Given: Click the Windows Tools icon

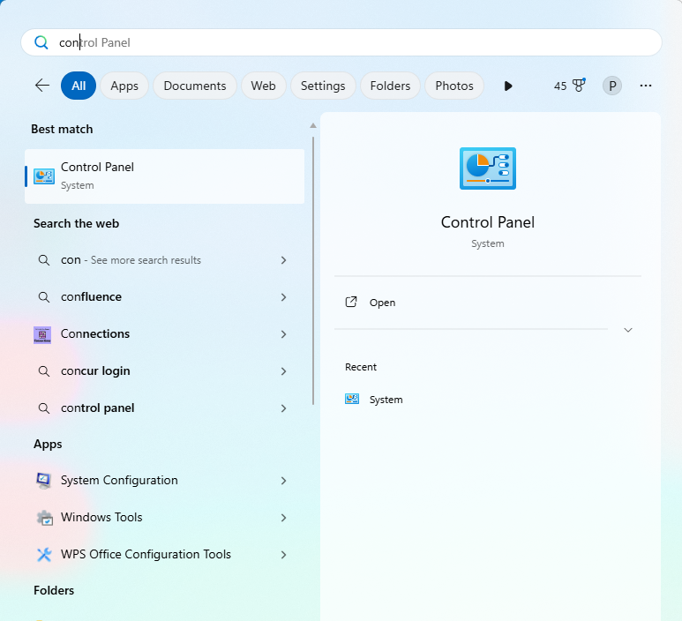Looking at the screenshot, I should (44, 518).
